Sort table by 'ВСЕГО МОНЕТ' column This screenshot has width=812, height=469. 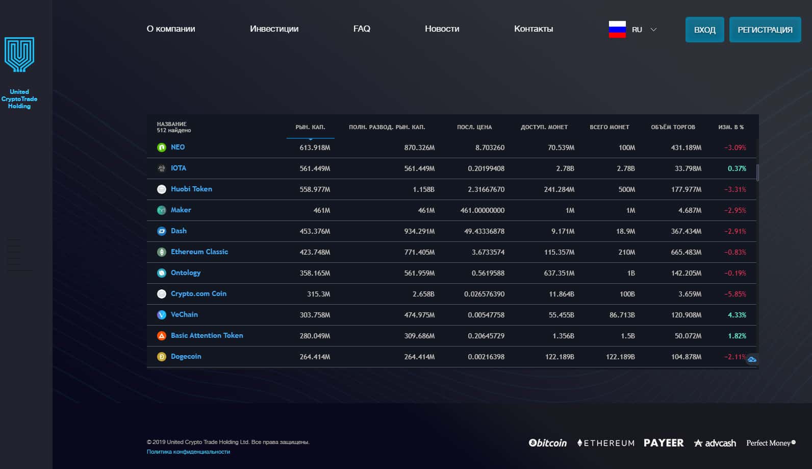point(610,127)
